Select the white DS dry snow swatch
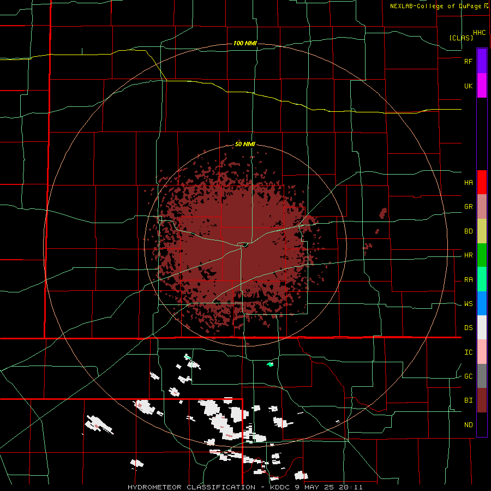The width and height of the screenshot is (491, 491). click(x=482, y=327)
